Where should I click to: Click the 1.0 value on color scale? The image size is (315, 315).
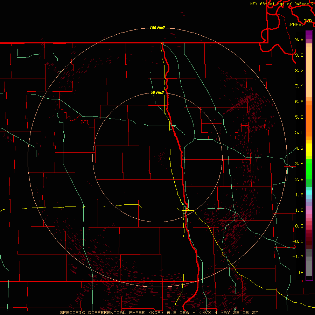[x=299, y=210]
